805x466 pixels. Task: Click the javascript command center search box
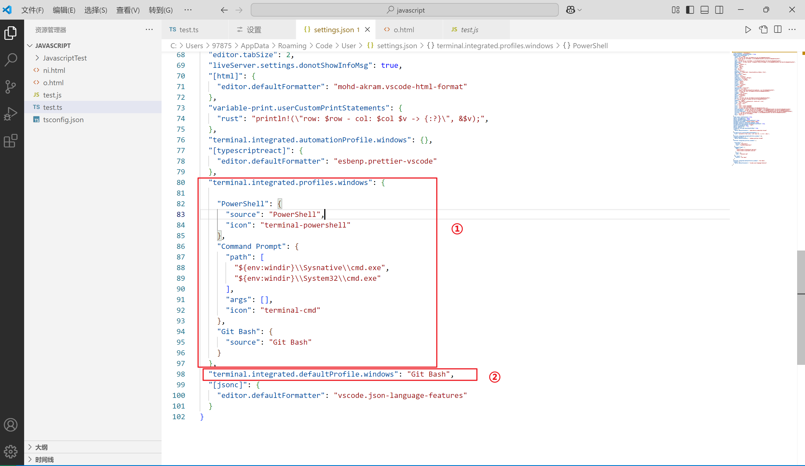tap(404, 10)
